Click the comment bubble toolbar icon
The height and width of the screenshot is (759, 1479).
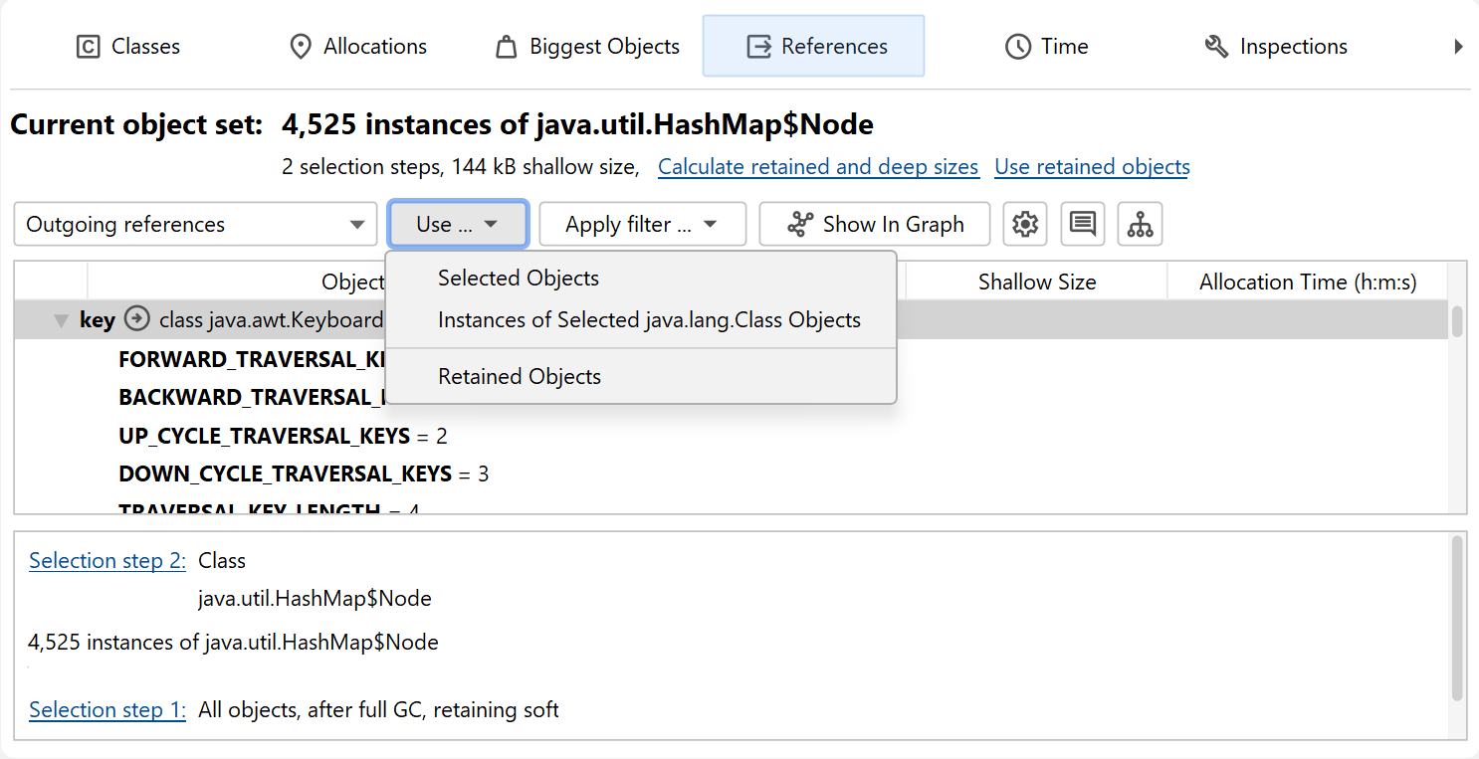[x=1082, y=225]
